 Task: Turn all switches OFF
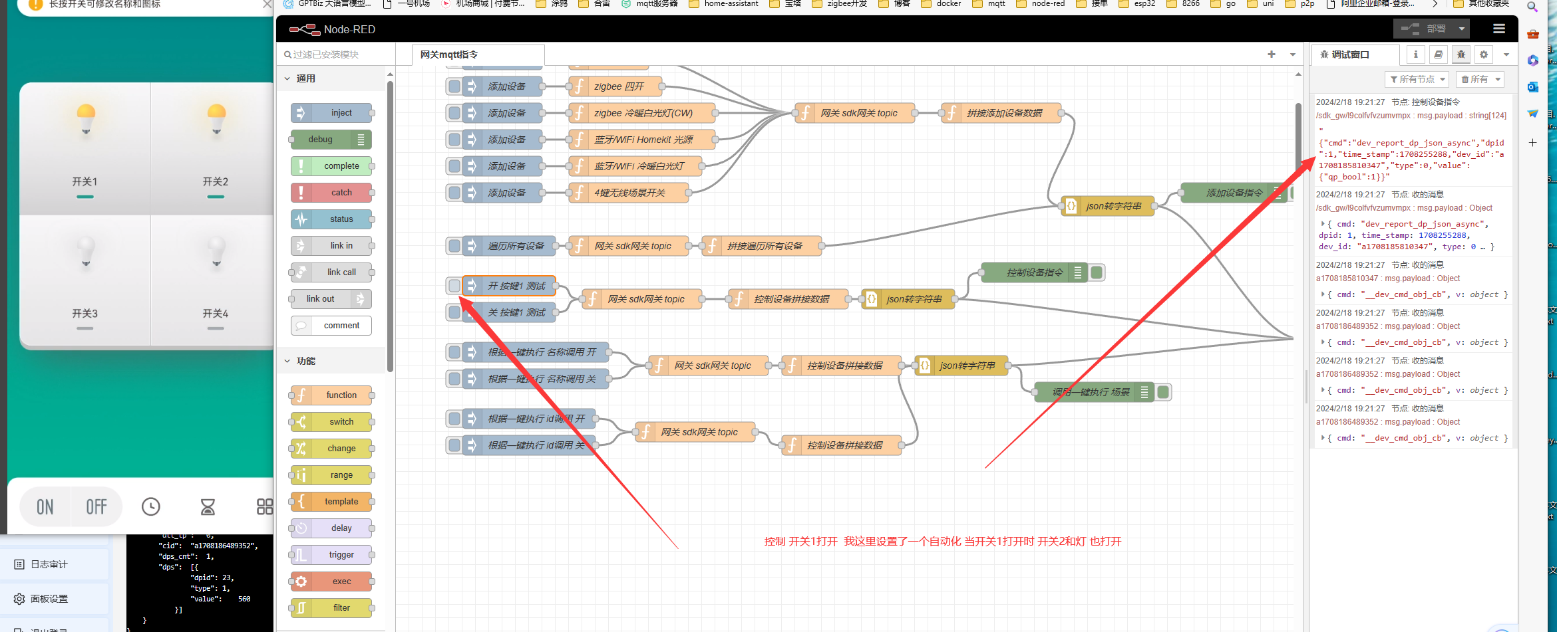pos(96,507)
